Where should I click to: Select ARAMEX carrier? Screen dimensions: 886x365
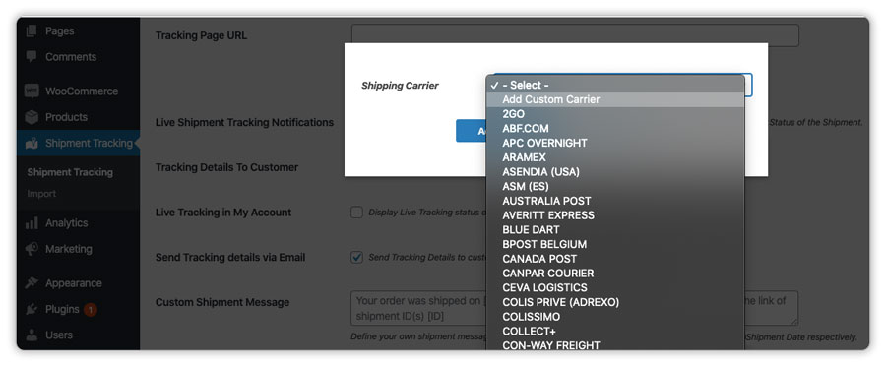[614, 157]
